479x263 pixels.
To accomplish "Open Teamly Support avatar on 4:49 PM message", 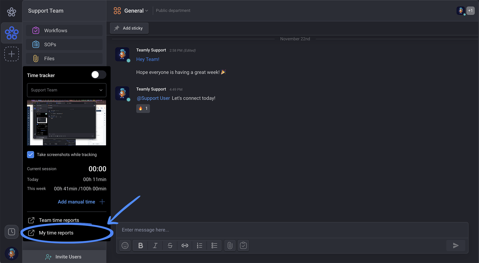I will click(122, 93).
